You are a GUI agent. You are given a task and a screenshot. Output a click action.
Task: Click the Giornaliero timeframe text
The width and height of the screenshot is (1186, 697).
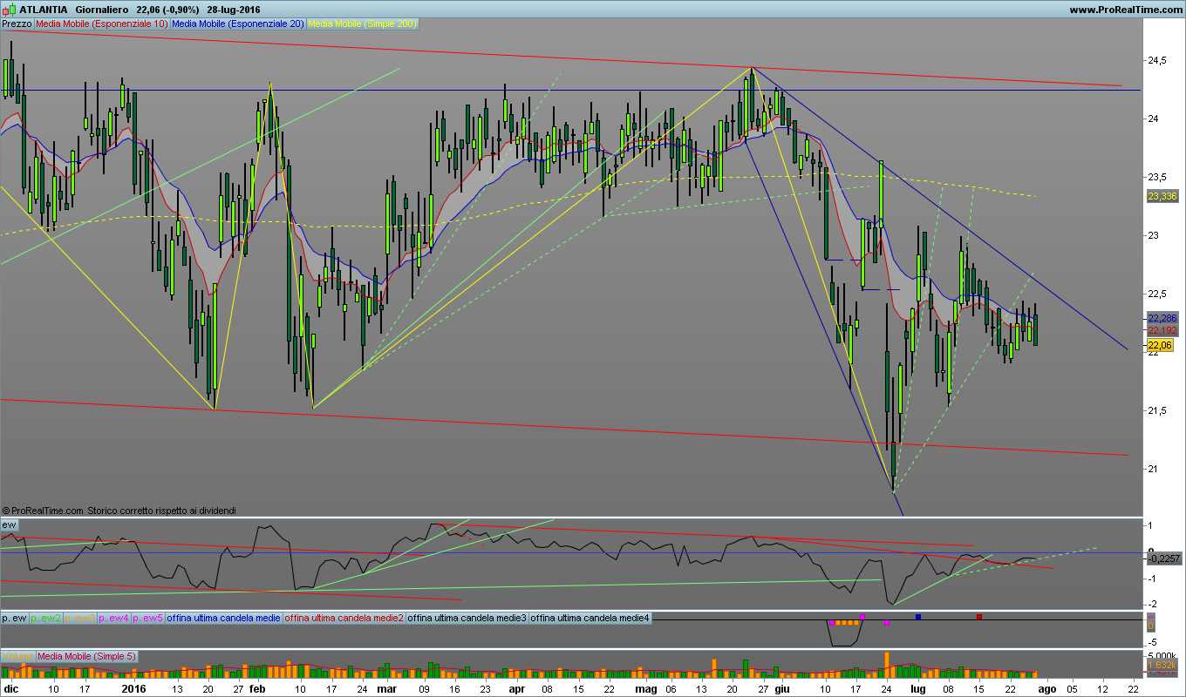pos(102,10)
